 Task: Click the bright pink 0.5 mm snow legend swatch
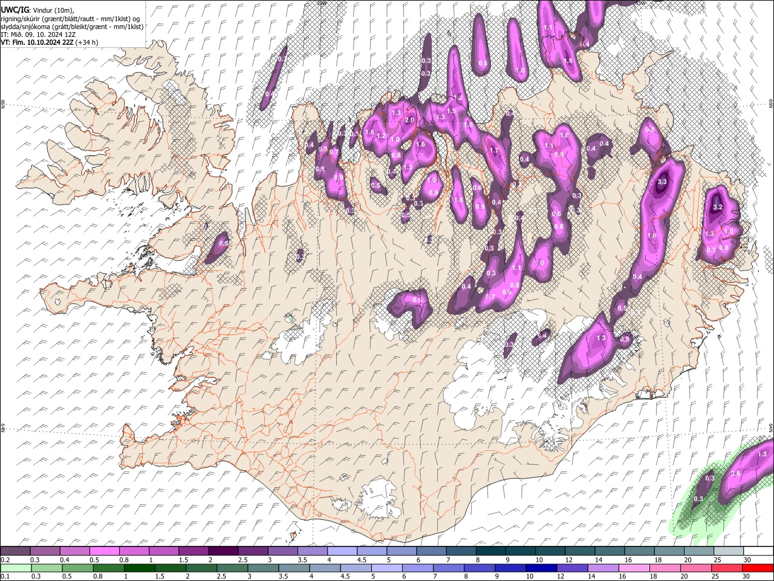pyautogui.click(x=104, y=551)
